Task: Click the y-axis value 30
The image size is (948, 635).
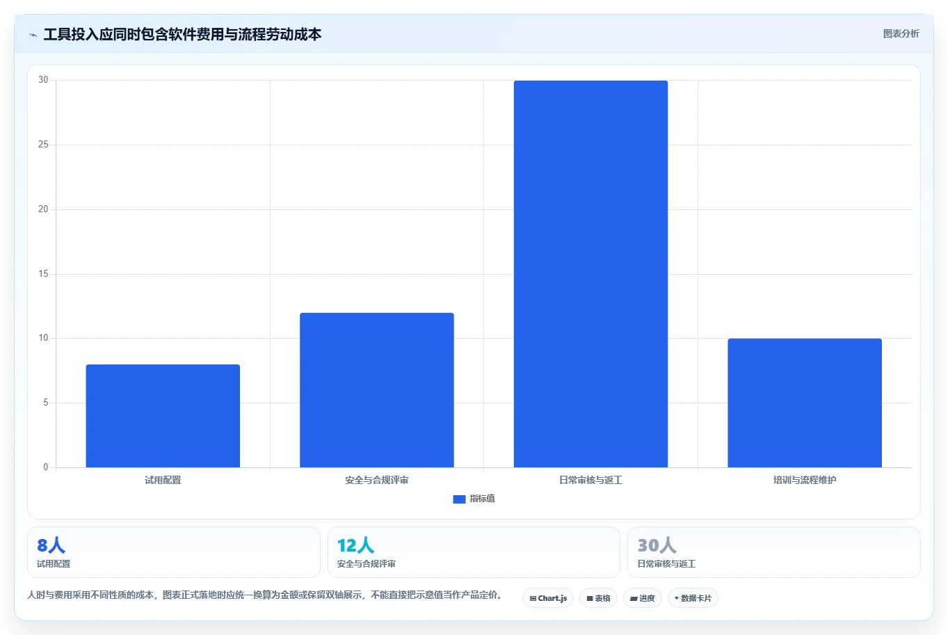Action: click(43, 80)
